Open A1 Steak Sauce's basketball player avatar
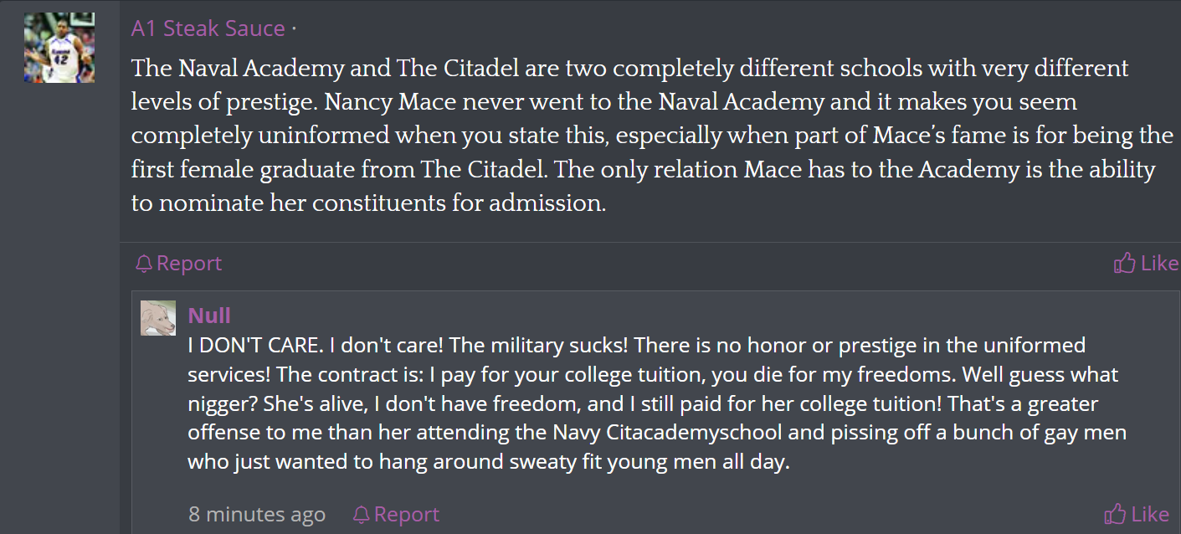 [59, 48]
